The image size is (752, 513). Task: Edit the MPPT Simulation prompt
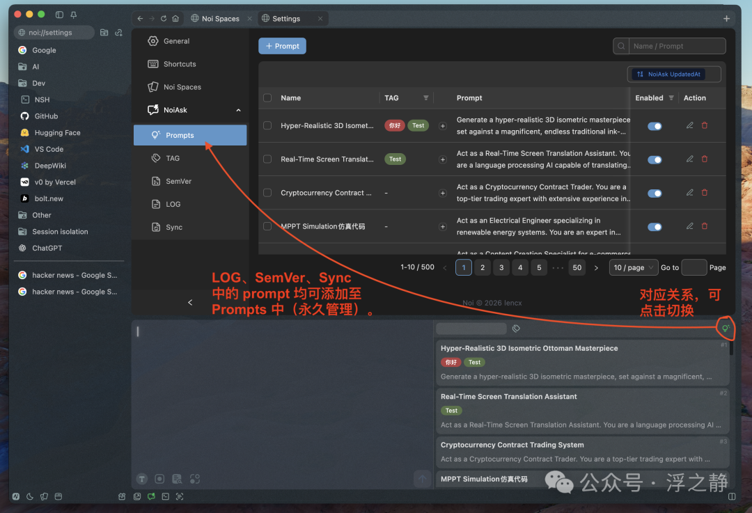(x=689, y=226)
